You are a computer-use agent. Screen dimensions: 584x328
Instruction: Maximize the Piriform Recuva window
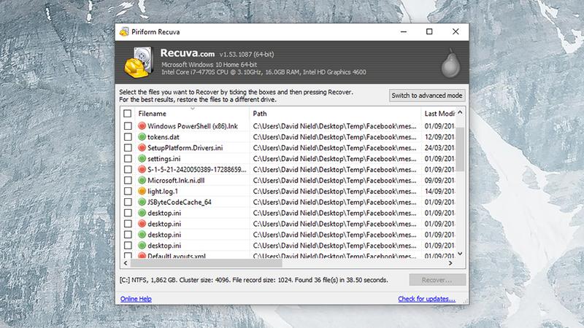click(429, 31)
